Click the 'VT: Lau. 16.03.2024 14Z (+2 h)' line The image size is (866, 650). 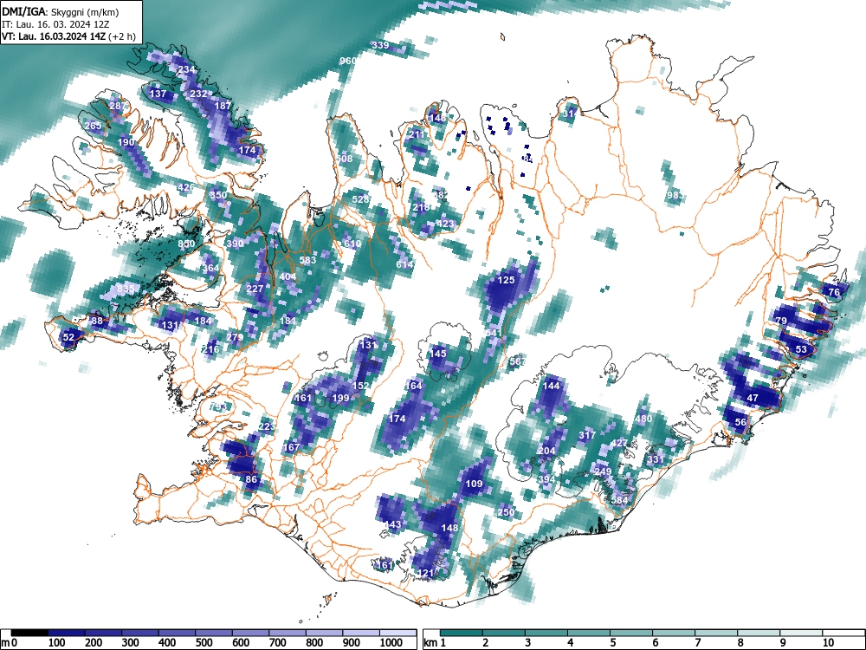click(x=68, y=36)
